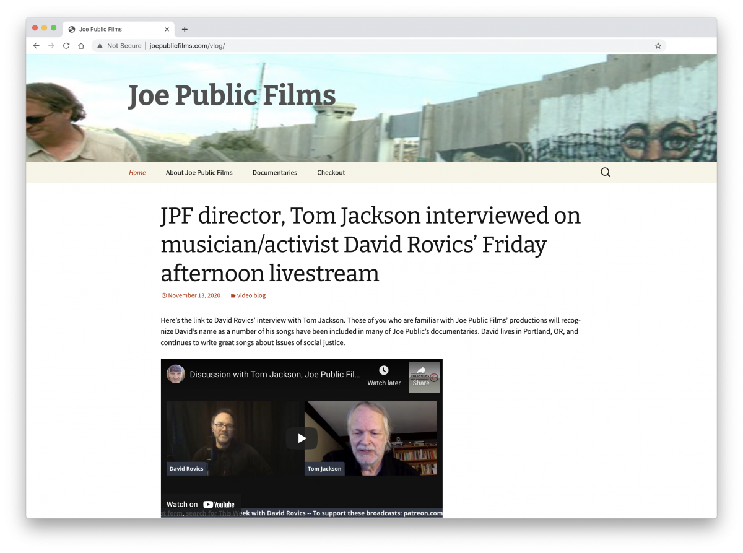The width and height of the screenshot is (743, 553).
Task: Reload the page with refresh icon
Action: pyautogui.click(x=66, y=46)
